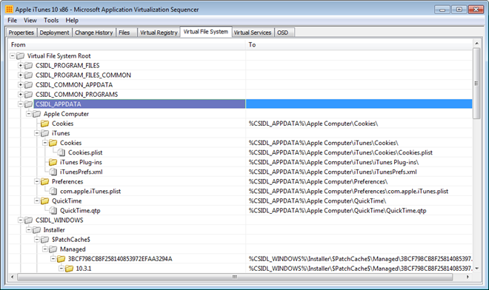Viewport: 489px width, 290px height.
Task: Click the QuickTime folder icon
Action: coord(45,201)
